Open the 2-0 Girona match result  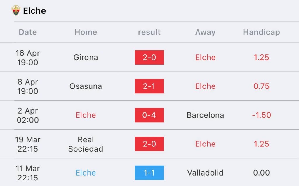[x=149, y=57]
